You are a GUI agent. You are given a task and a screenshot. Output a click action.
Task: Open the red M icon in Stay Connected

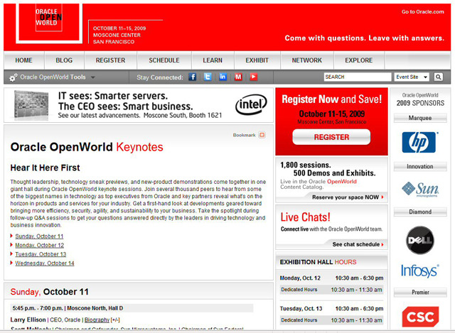coord(238,77)
